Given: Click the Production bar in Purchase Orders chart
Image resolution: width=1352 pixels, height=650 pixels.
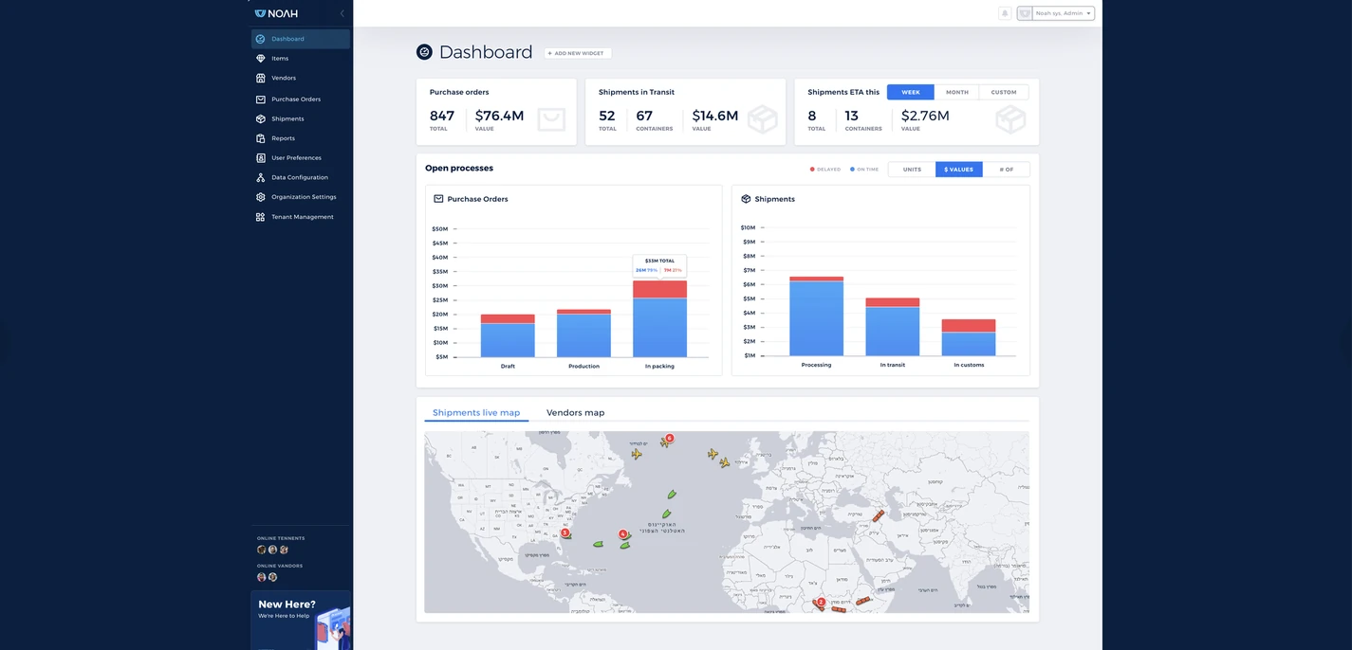Looking at the screenshot, I should click(x=583, y=334).
